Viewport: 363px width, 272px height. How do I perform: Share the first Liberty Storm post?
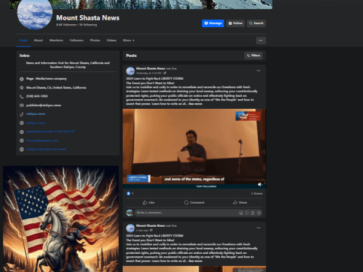[240, 202]
